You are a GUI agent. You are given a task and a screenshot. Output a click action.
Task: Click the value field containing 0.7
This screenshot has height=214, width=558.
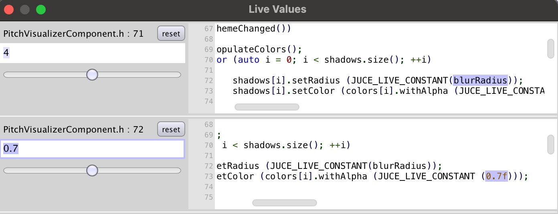pyautogui.click(x=93, y=149)
